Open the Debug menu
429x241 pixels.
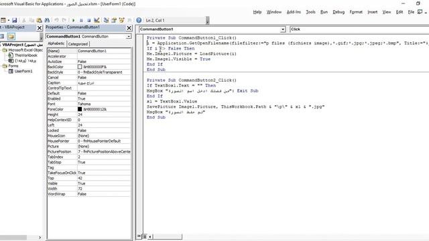pyautogui.click(x=339, y=12)
